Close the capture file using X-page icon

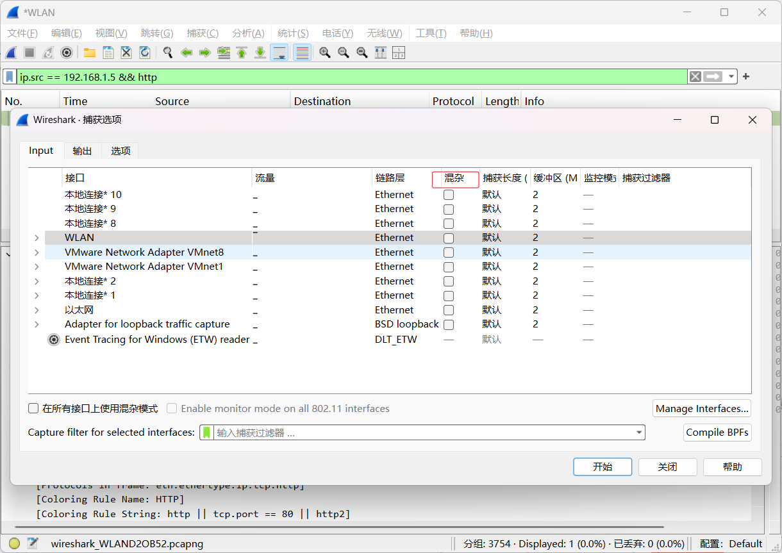coord(126,53)
